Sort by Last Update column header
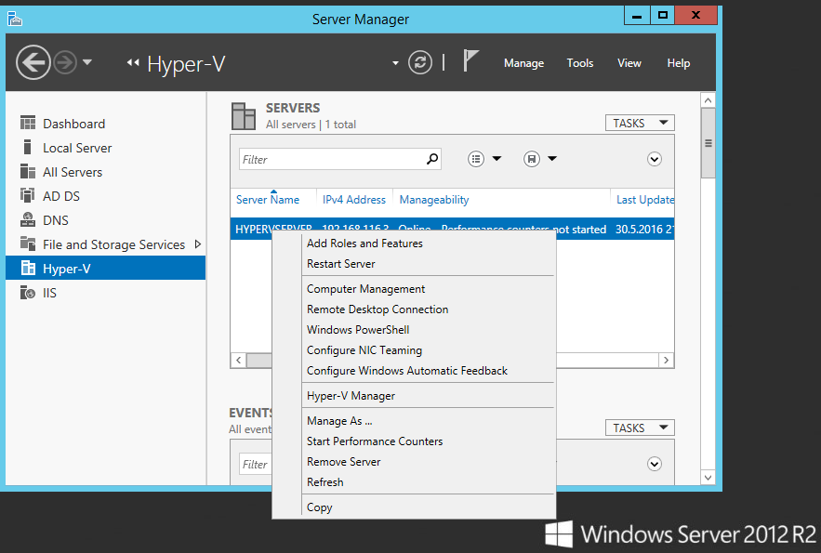Viewport: 821px width, 553px height. point(644,200)
